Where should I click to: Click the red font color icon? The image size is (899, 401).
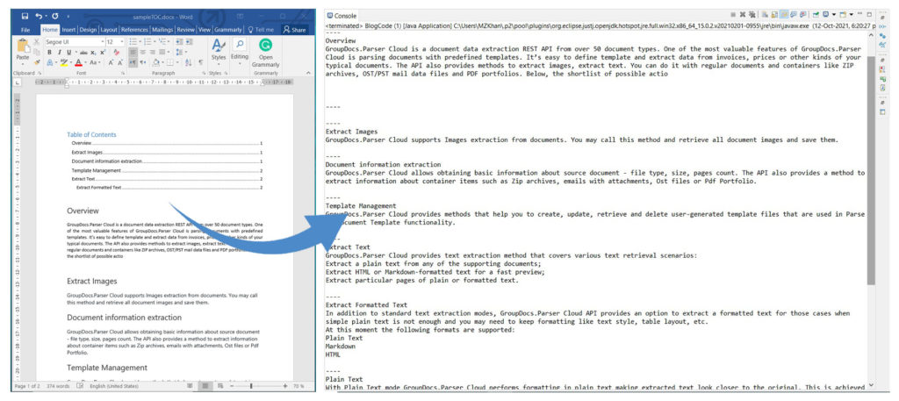79,63
